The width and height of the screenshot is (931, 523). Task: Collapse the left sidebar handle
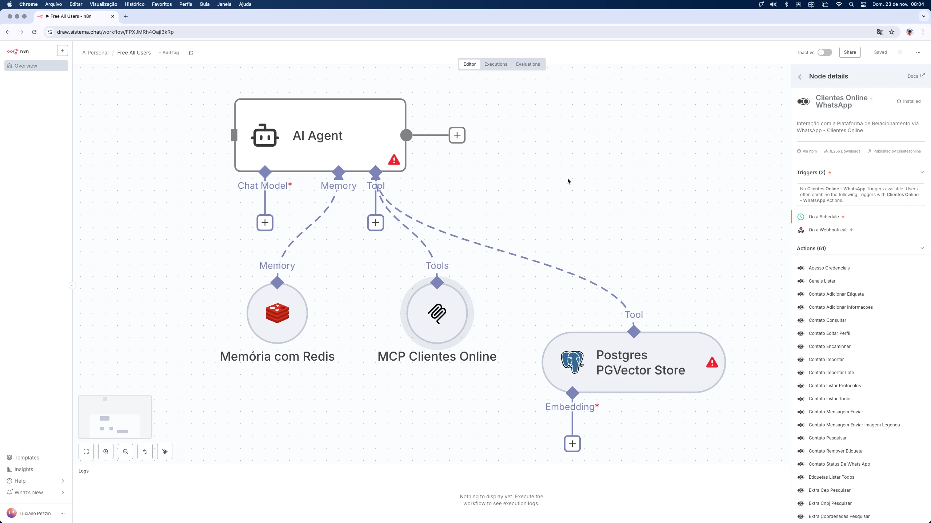click(72, 285)
